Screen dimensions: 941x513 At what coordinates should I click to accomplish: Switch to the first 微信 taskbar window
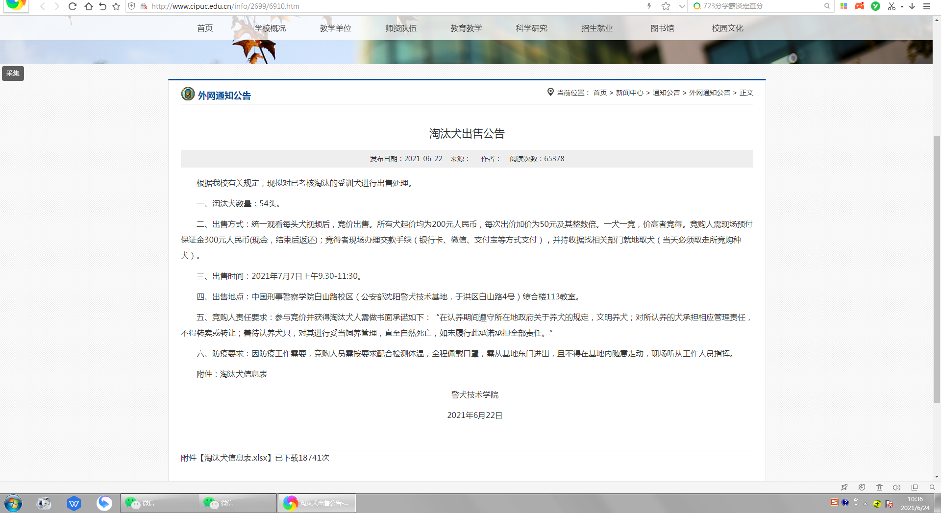[x=159, y=503]
